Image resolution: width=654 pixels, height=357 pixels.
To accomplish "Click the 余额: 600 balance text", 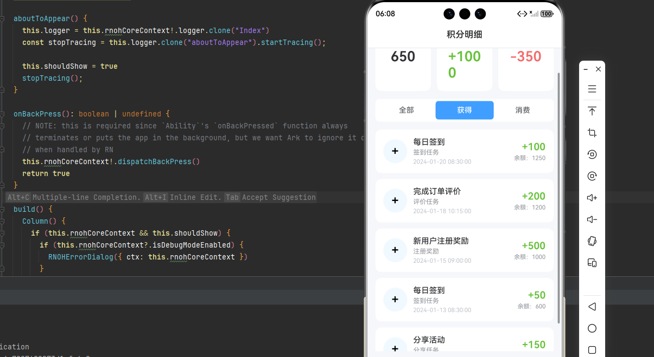I will [531, 306].
